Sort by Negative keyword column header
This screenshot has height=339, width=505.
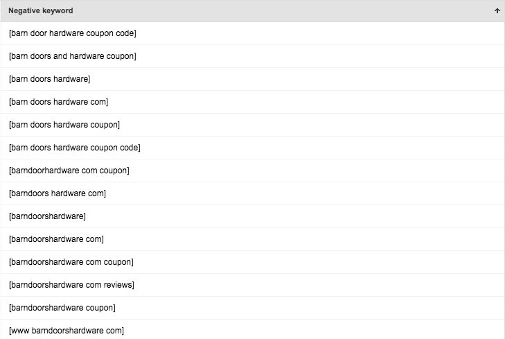[41, 10]
